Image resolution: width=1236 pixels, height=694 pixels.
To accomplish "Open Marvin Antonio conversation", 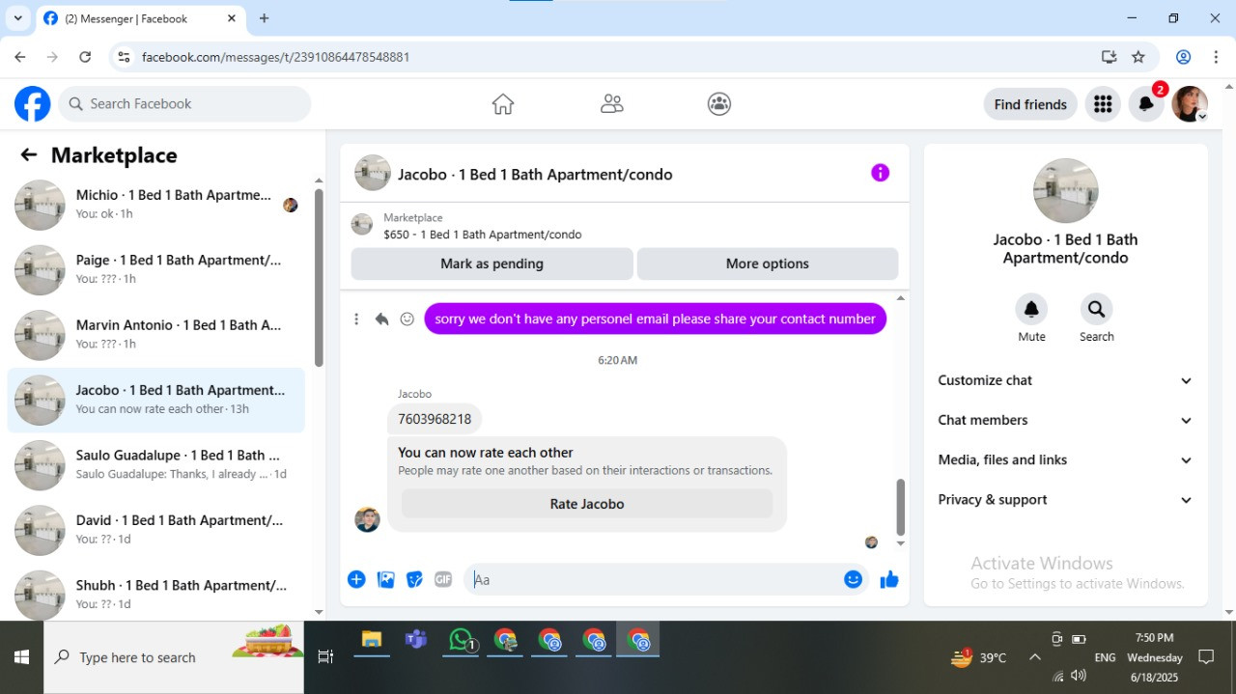I will pyautogui.click(x=156, y=335).
